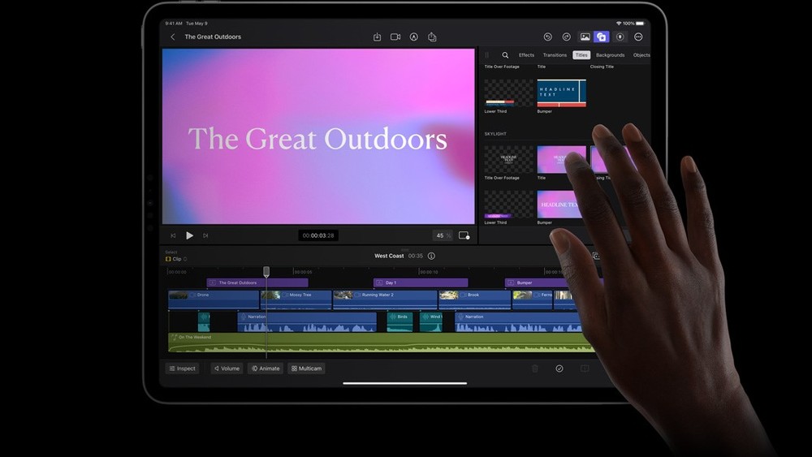
Task: Open the camera record icon
Action: pos(395,37)
